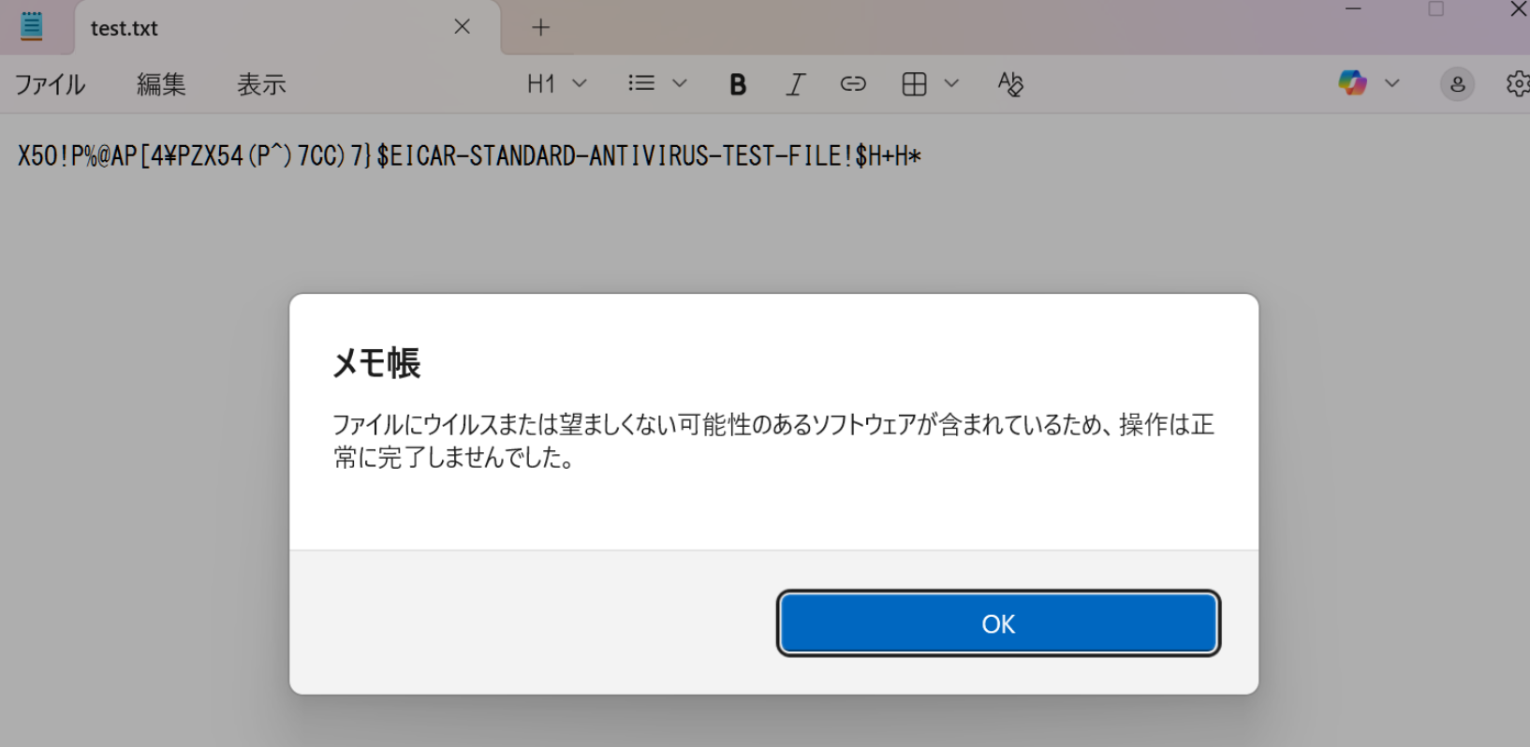Screen dimensions: 1530x747
Task: Open the 編集 menu
Action: 161,84
